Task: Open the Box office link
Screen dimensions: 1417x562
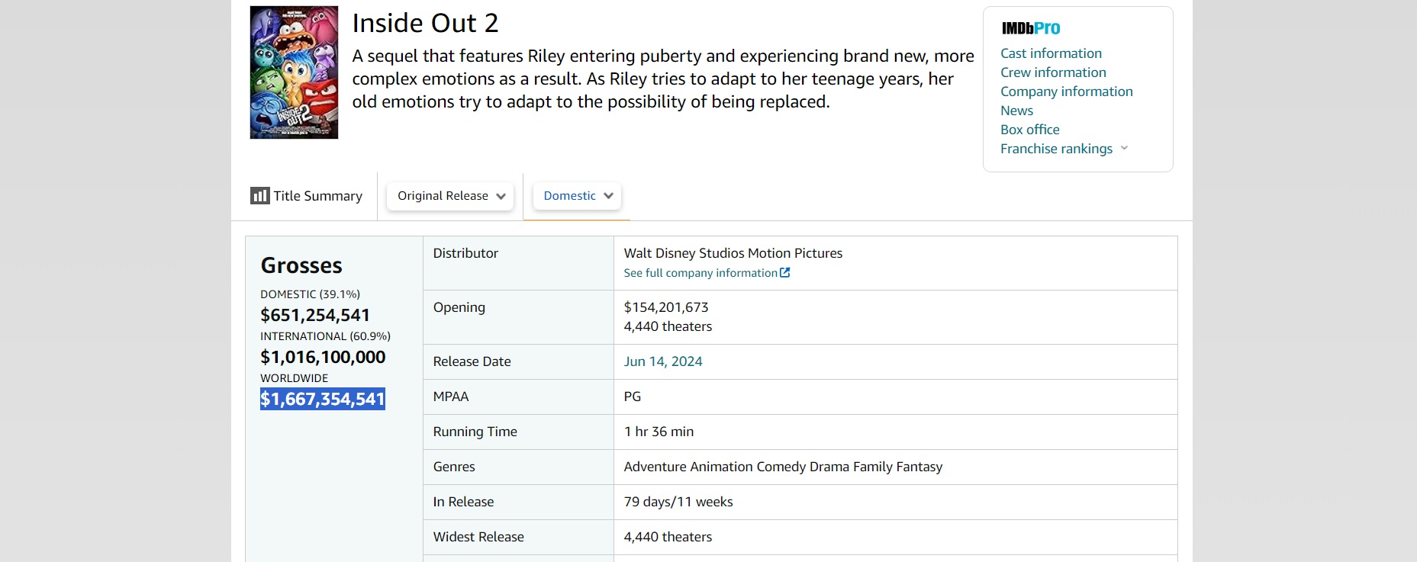Action: point(1029,130)
